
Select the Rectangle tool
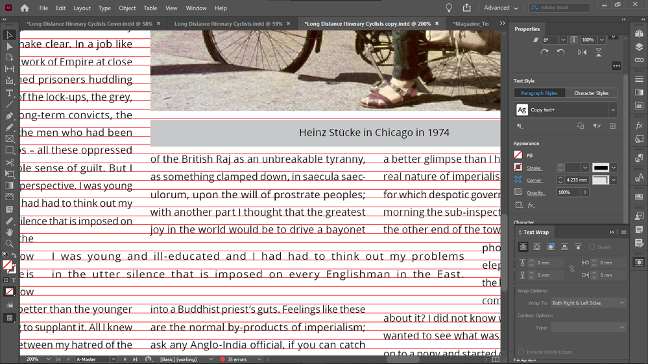9,150
